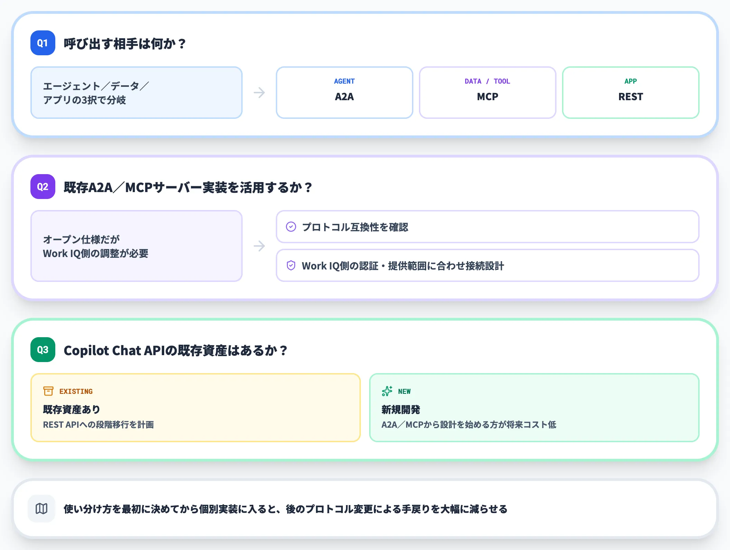Click the text 既存資産あり
The height and width of the screenshot is (550, 730).
[72, 409]
